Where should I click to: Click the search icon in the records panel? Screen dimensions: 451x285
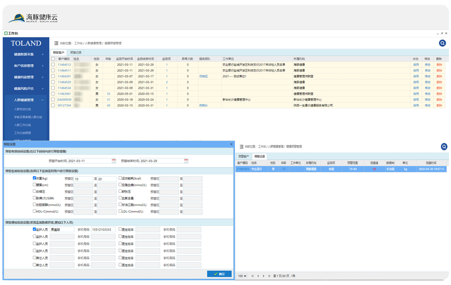click(x=444, y=146)
